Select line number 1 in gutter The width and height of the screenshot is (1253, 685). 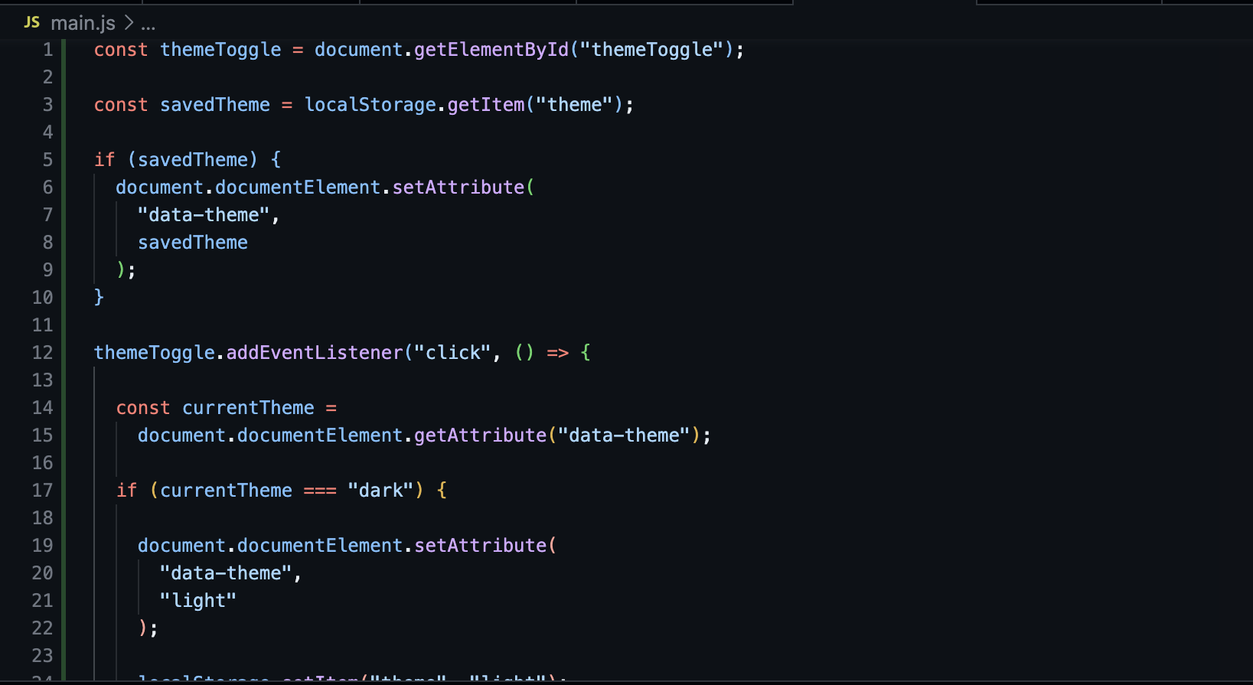click(47, 50)
